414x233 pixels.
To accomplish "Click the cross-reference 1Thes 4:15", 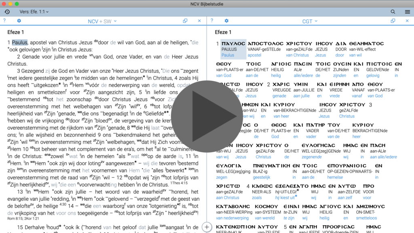I will [x=179, y=183].
